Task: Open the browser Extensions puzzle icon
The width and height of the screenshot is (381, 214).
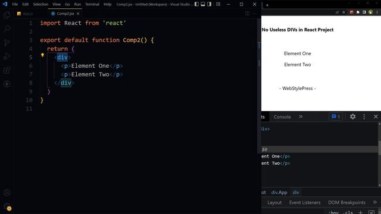Action: pos(358,12)
